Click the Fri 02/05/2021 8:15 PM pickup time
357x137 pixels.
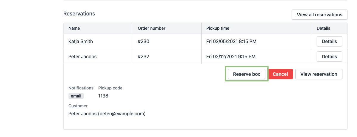point(231,42)
